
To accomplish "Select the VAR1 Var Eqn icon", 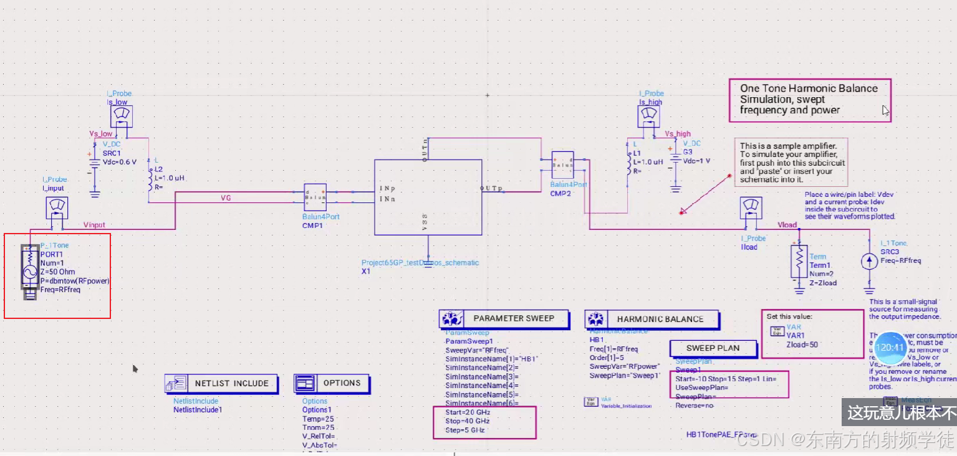I will (777, 331).
